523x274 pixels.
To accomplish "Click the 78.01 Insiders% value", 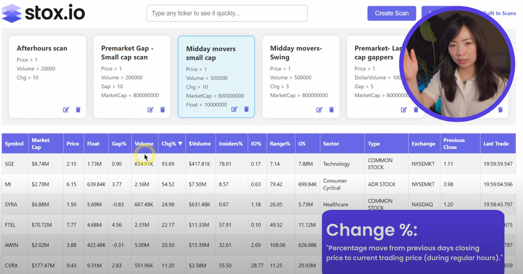I will click(x=225, y=164).
